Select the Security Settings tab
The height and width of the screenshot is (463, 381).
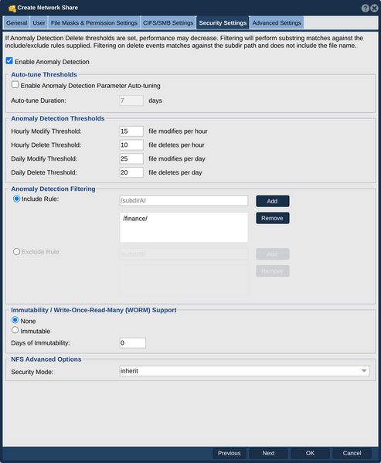coord(223,22)
